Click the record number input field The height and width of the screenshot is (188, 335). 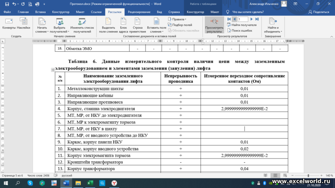(243, 19)
